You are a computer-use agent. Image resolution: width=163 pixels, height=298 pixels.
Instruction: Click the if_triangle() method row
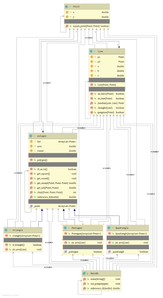click(x=23, y=245)
